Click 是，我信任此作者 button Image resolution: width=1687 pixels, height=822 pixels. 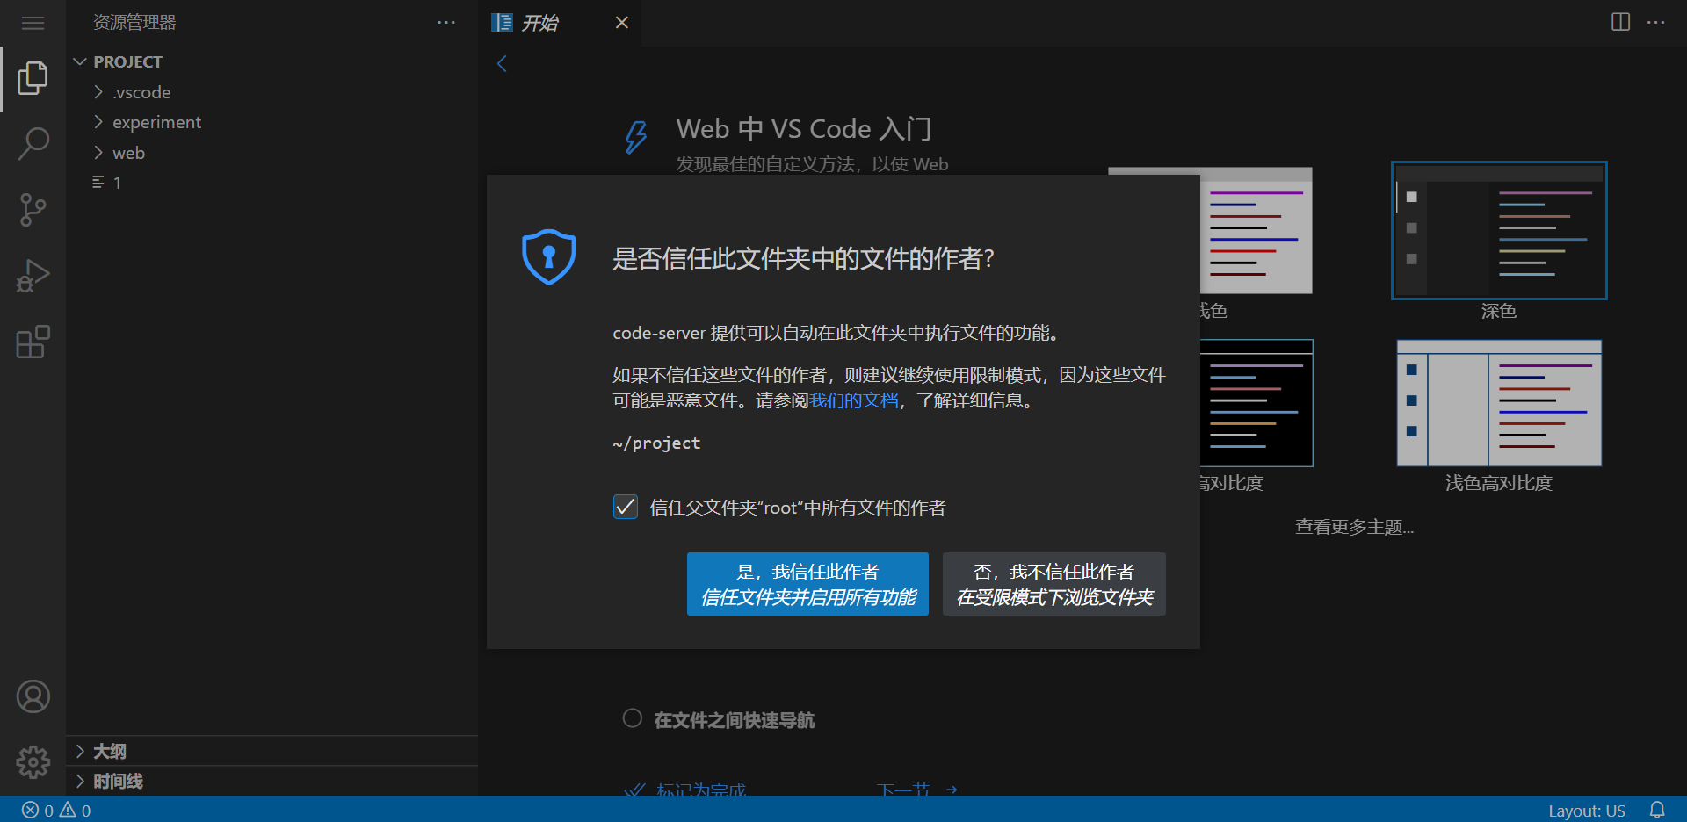coord(807,583)
